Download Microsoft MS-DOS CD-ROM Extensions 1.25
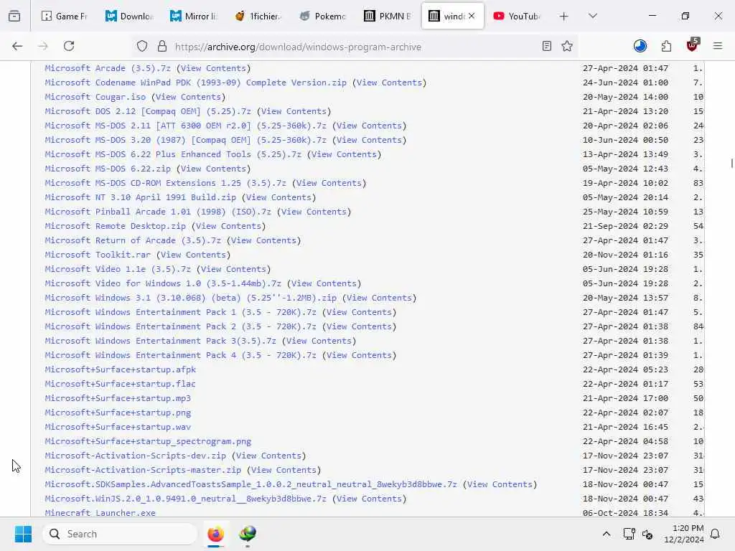 166,183
